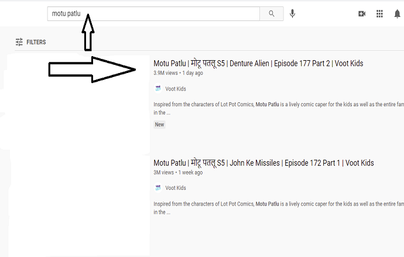404x257 pixels.
Task: Open the notifications bell
Action: [398, 13]
